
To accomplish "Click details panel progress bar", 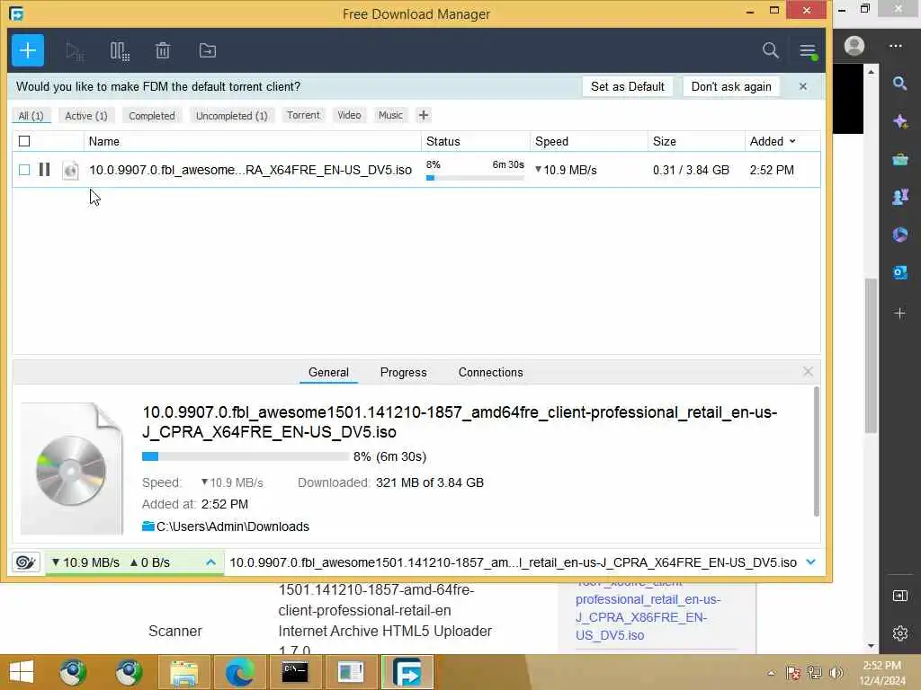I will (x=246, y=456).
